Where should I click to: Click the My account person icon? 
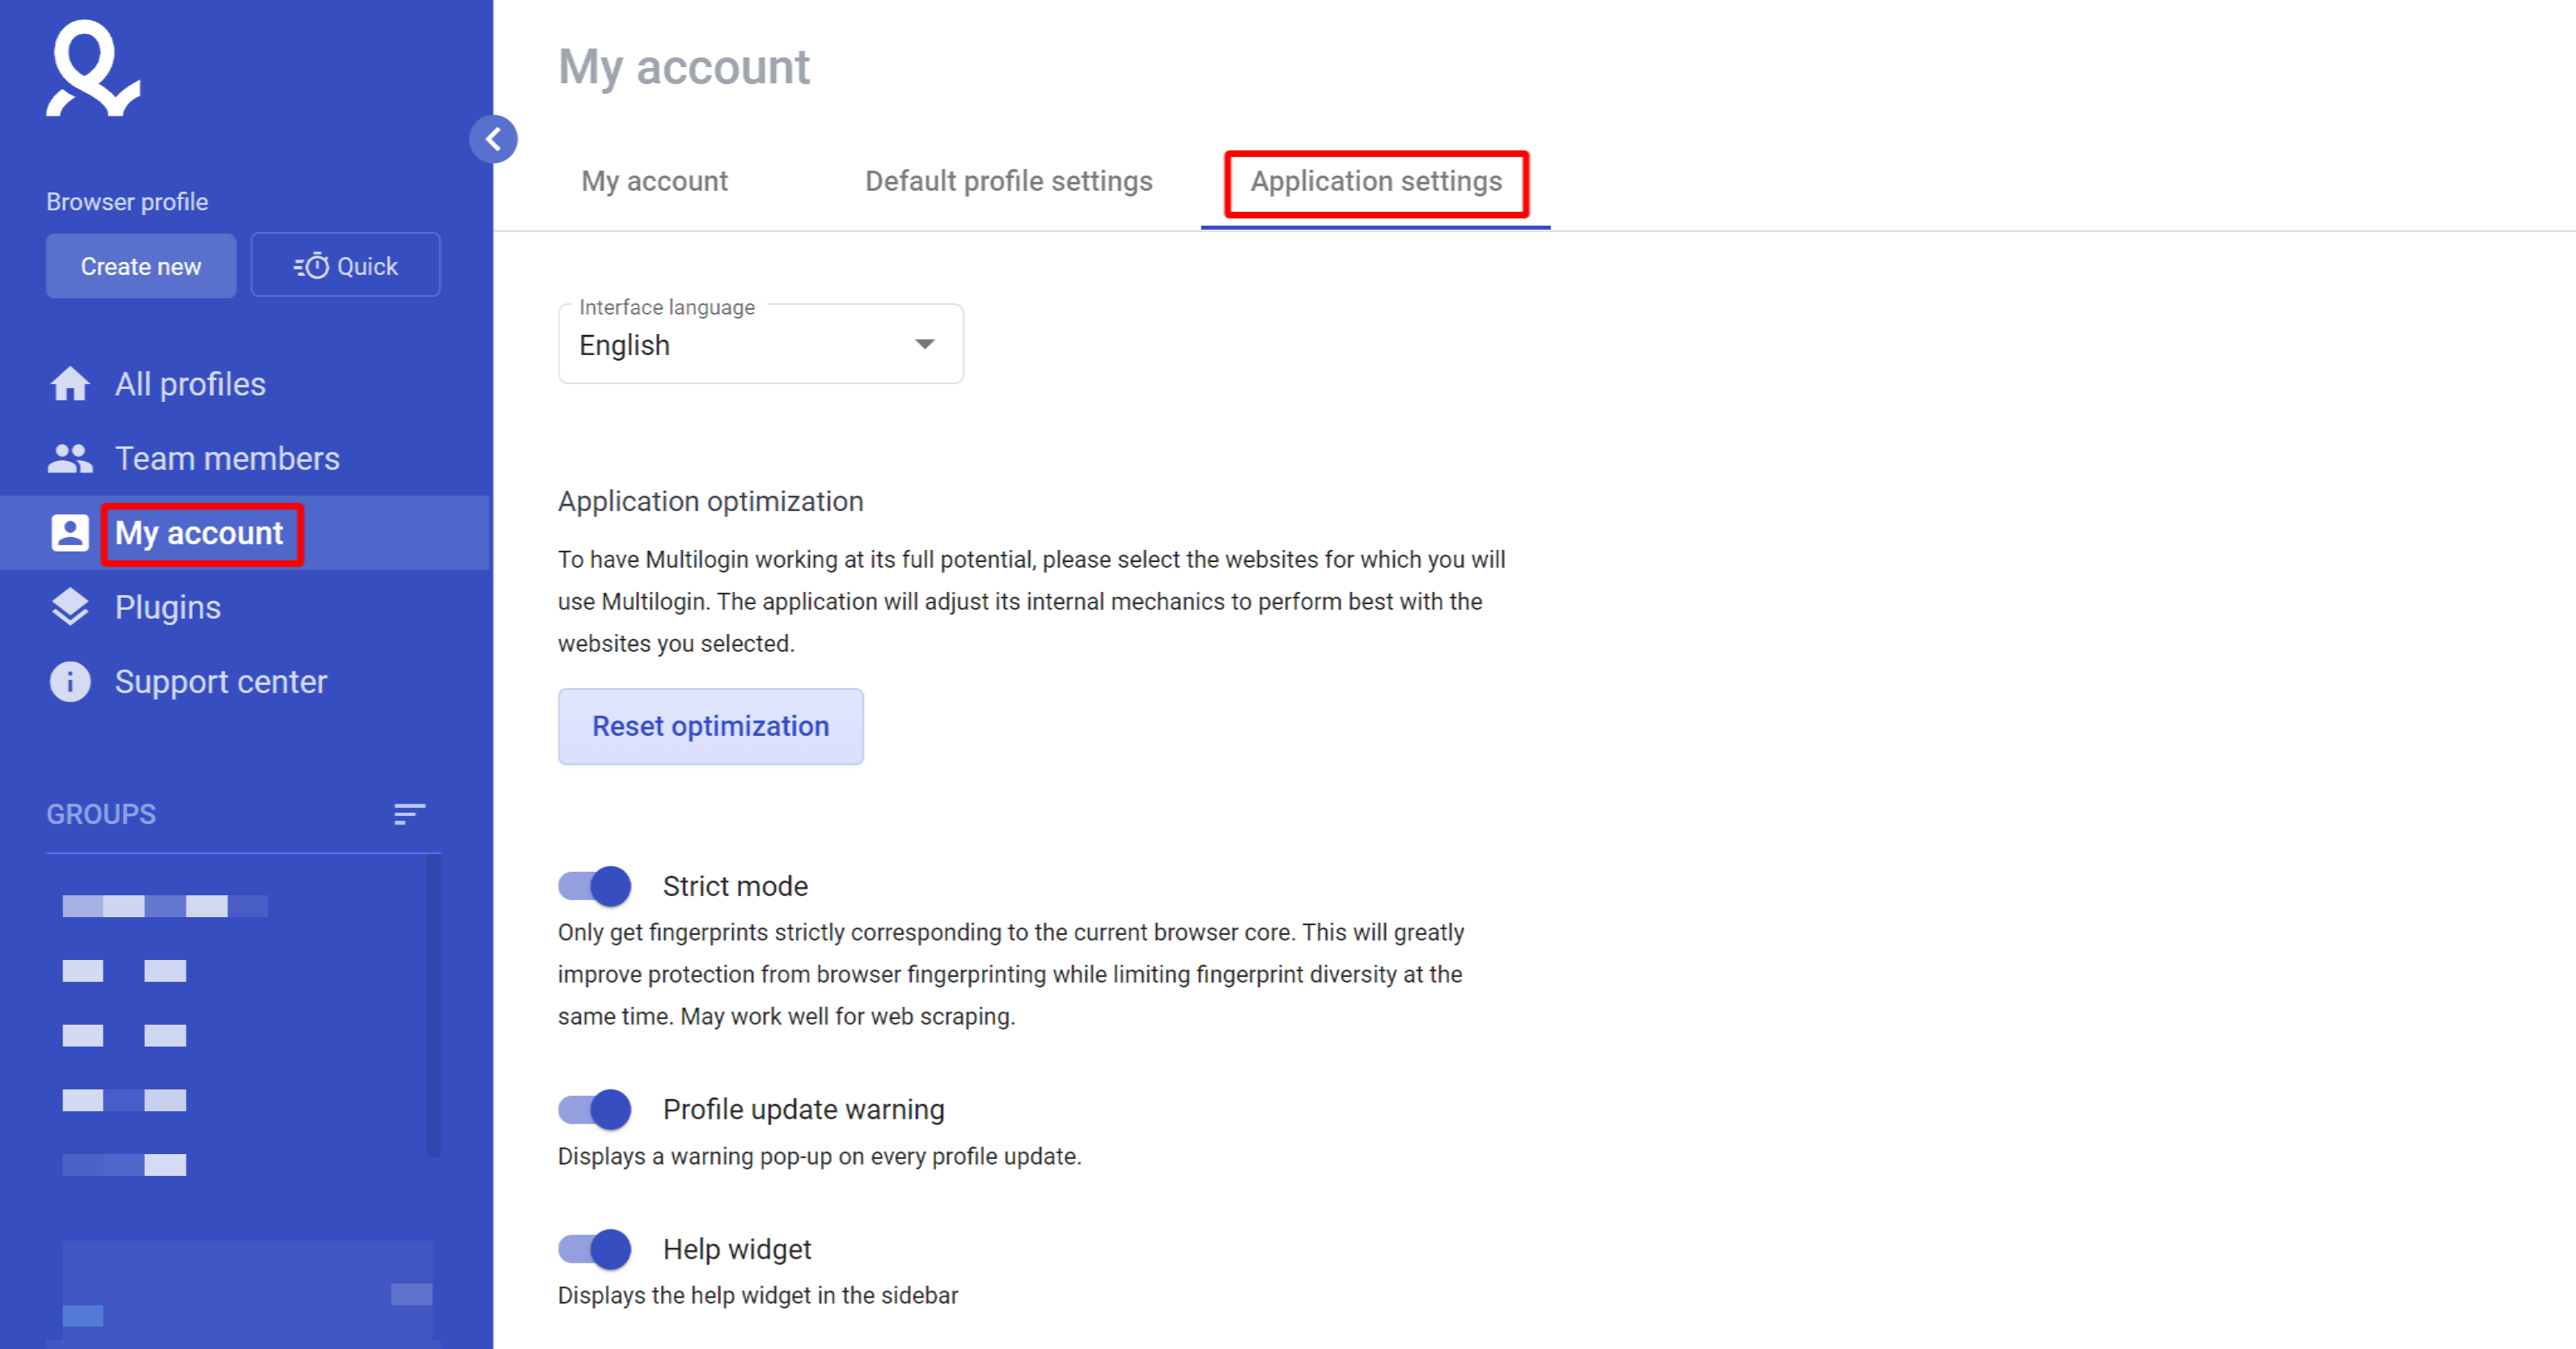tap(70, 533)
